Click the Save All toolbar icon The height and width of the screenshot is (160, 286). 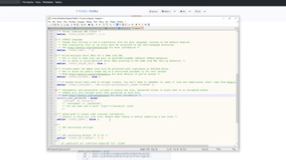click(58, 24)
